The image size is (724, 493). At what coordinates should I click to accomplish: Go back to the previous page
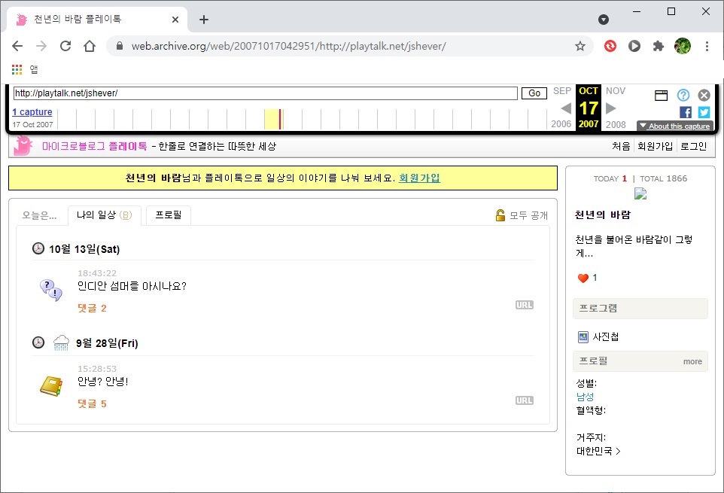[x=17, y=46]
